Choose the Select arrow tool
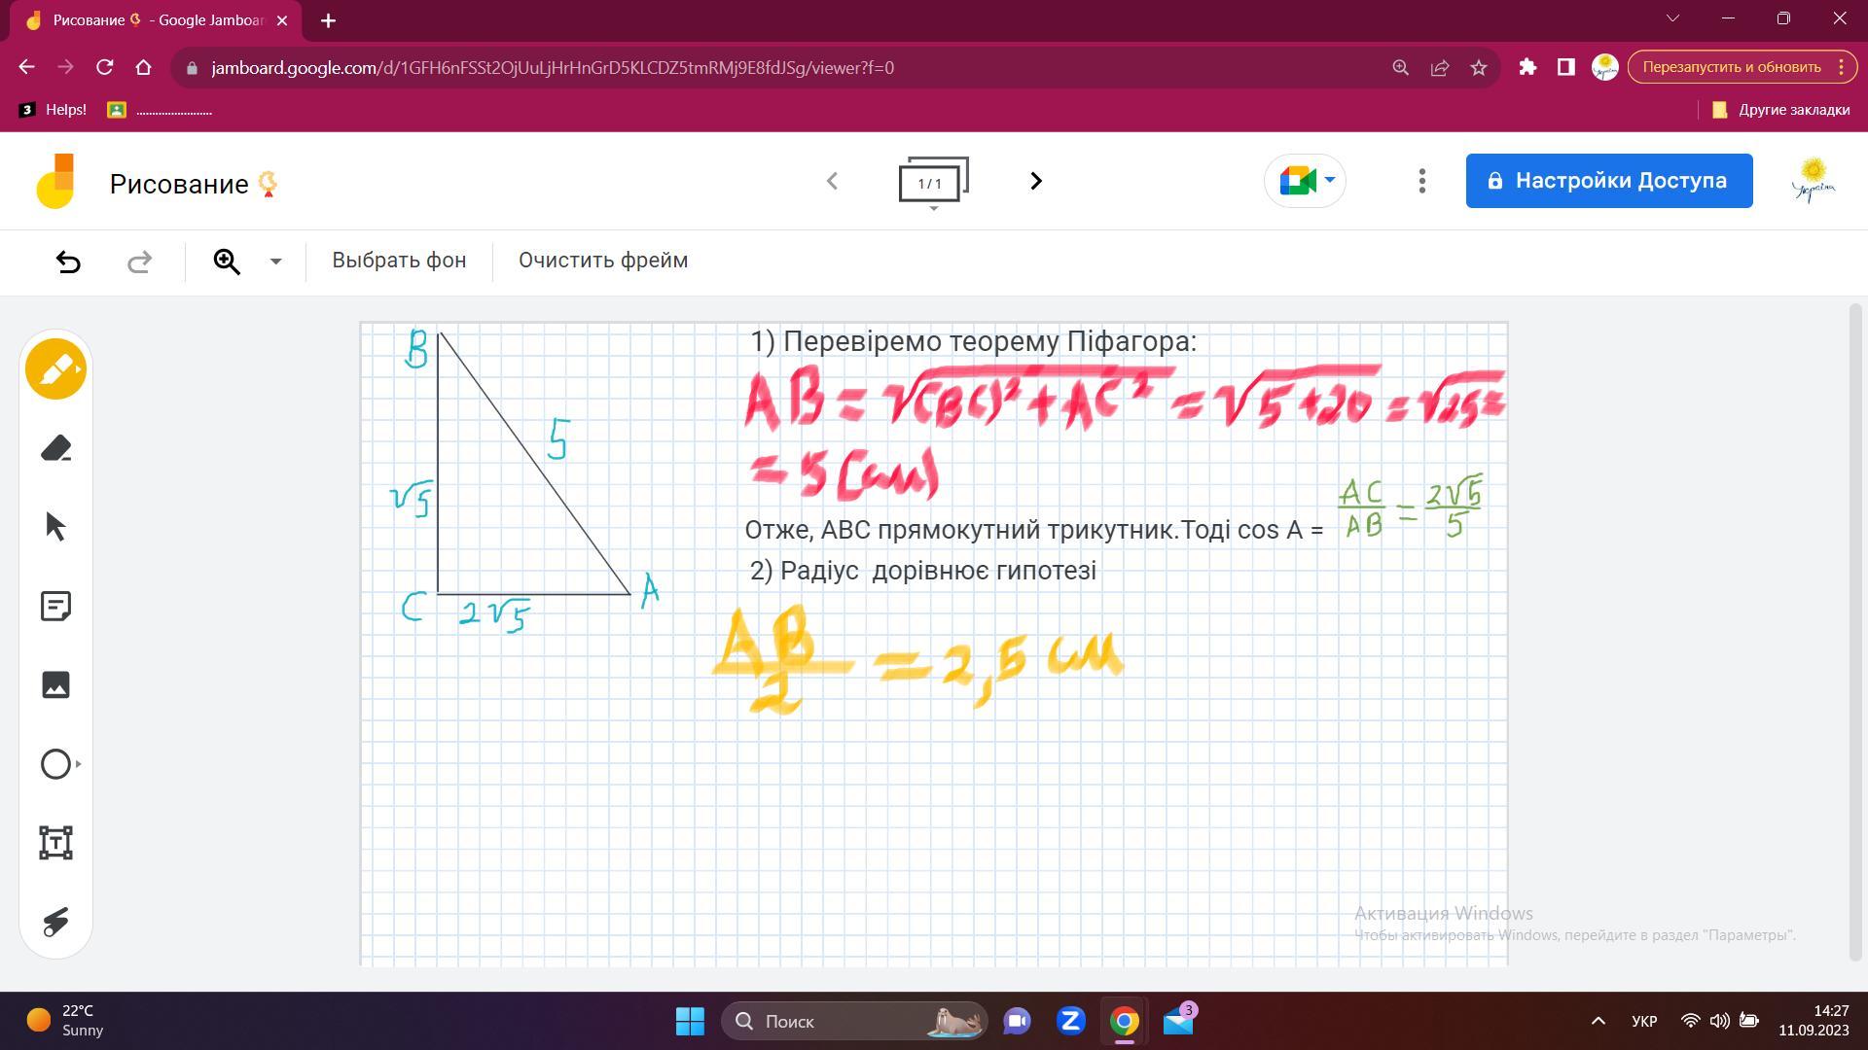Image resolution: width=1868 pixels, height=1050 pixels. [x=55, y=527]
